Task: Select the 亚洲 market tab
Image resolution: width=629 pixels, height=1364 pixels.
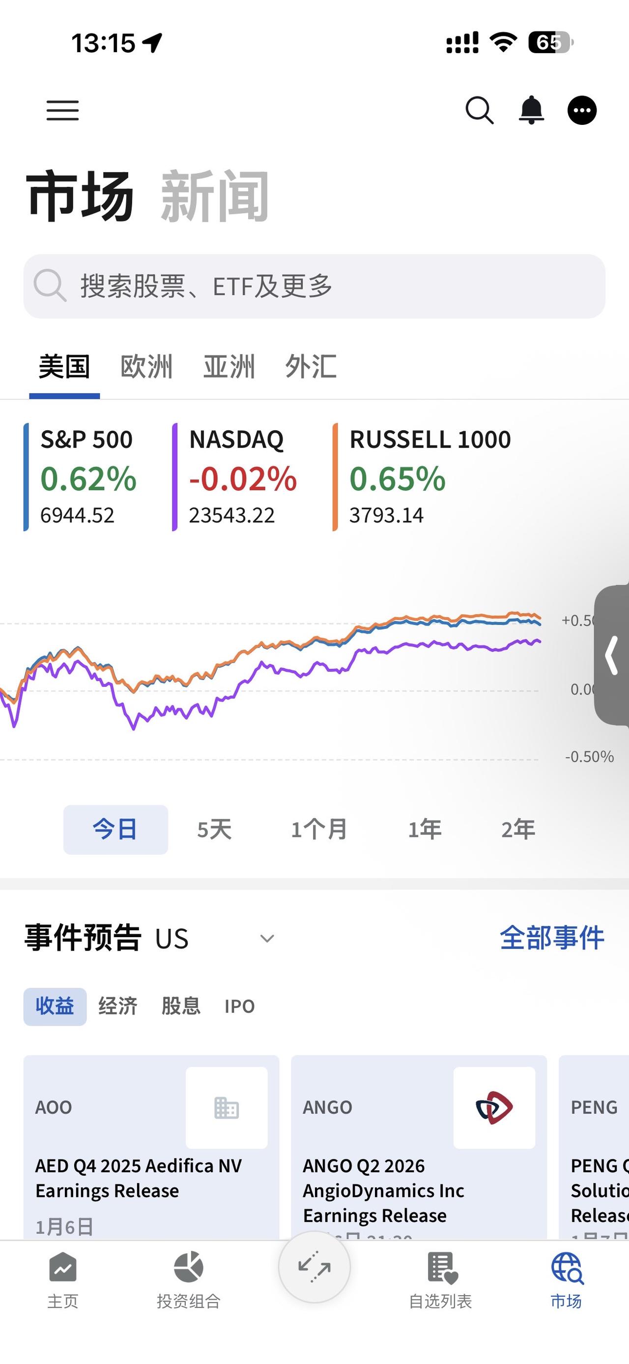Action: pyautogui.click(x=229, y=366)
